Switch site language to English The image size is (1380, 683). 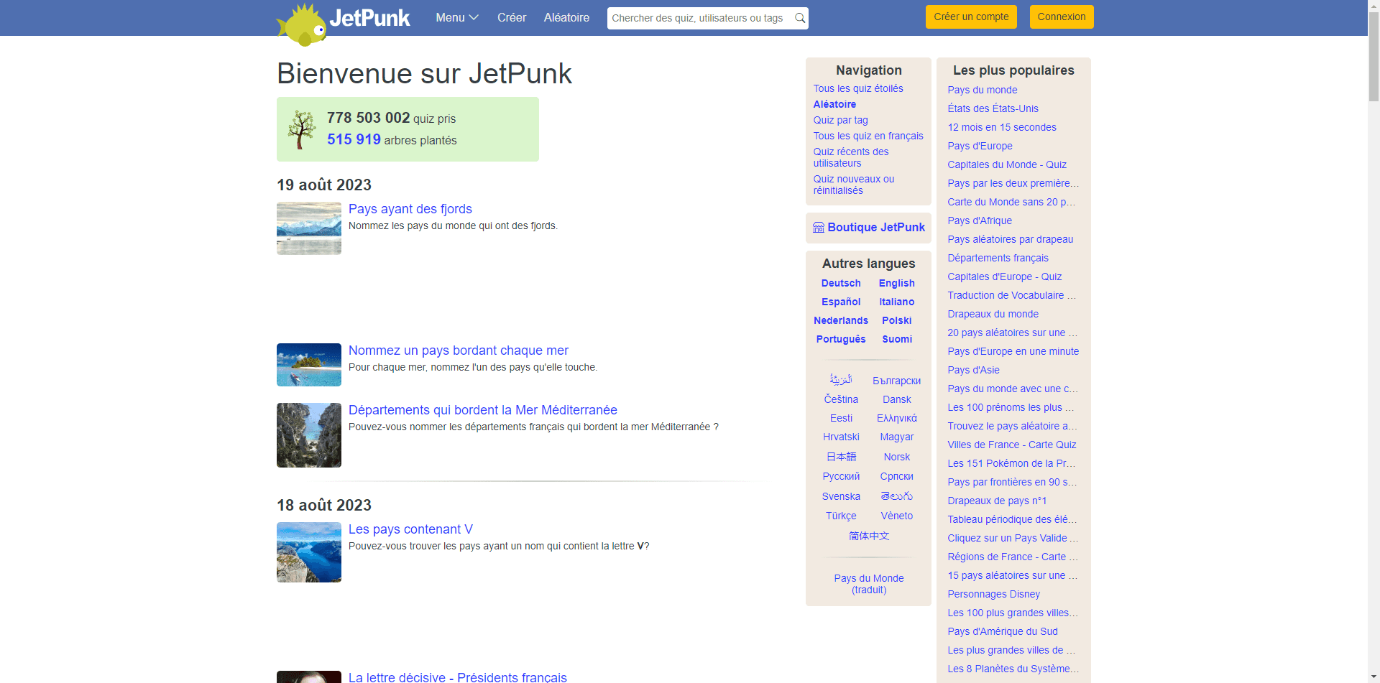click(x=896, y=283)
